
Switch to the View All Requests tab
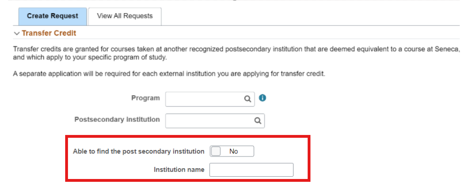[x=125, y=16]
